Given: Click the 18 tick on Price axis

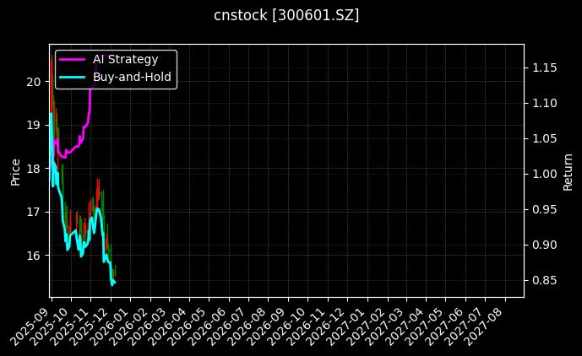Looking at the screenshot, I should coord(34,169).
